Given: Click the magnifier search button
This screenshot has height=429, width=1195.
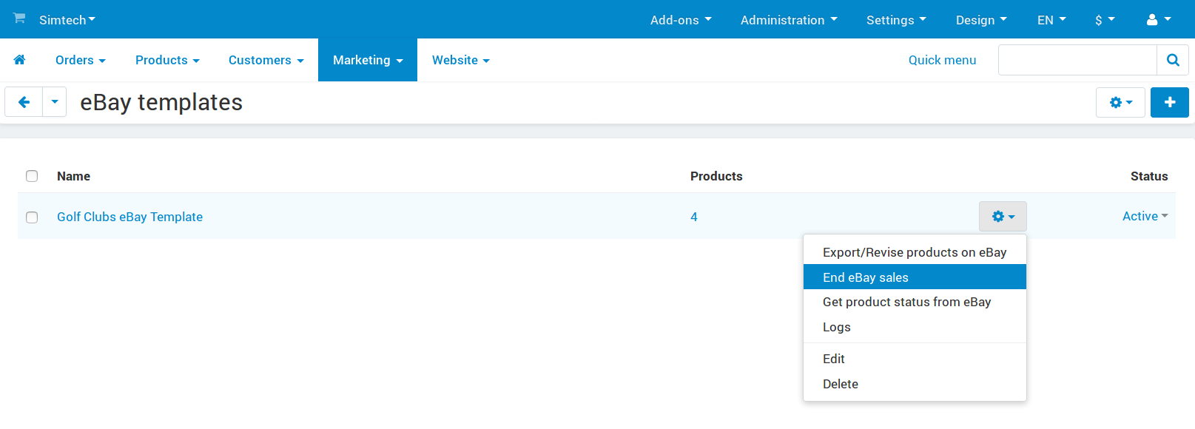Looking at the screenshot, I should pyautogui.click(x=1173, y=60).
